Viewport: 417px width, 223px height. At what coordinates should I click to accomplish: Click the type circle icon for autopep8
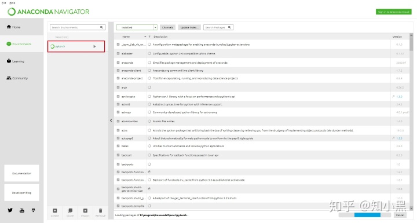coord(149,138)
